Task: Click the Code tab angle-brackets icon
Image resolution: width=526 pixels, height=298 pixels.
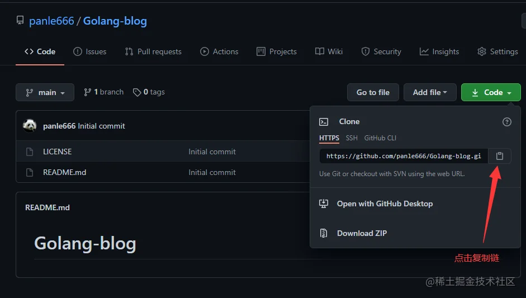Action: (29, 51)
